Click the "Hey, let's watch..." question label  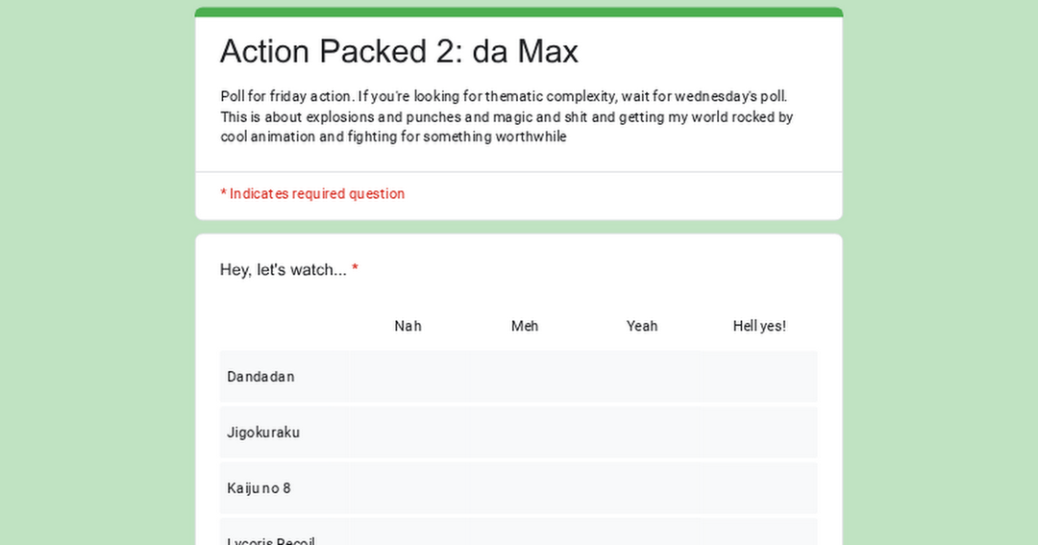tap(283, 270)
